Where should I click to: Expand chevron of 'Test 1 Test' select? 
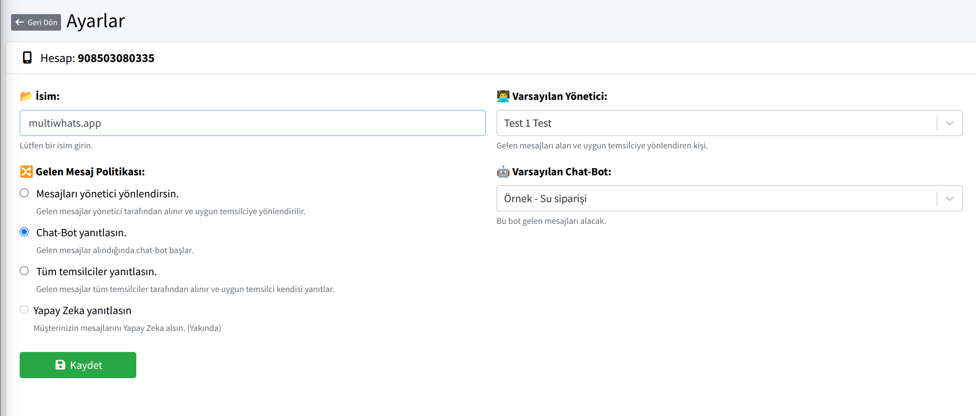[949, 123]
